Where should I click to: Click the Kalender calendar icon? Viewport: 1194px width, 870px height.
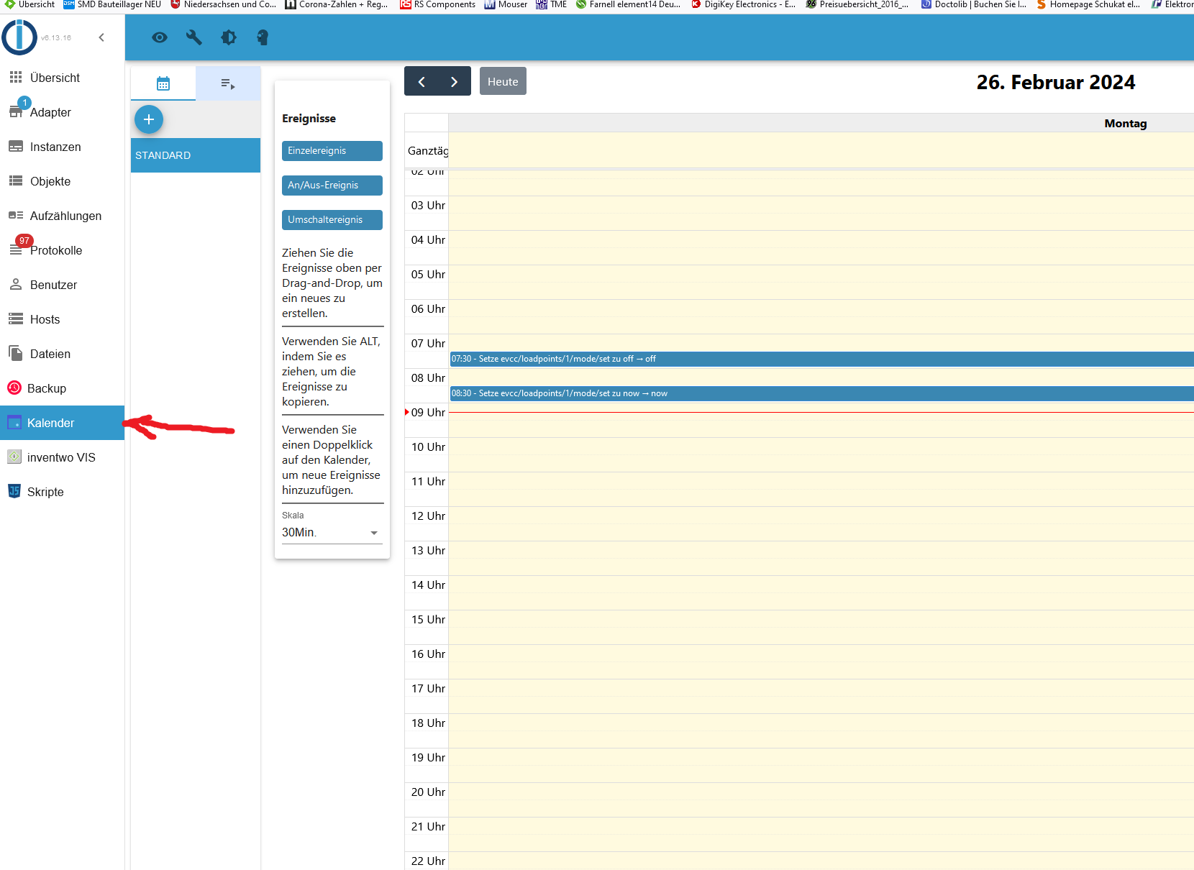(x=14, y=422)
